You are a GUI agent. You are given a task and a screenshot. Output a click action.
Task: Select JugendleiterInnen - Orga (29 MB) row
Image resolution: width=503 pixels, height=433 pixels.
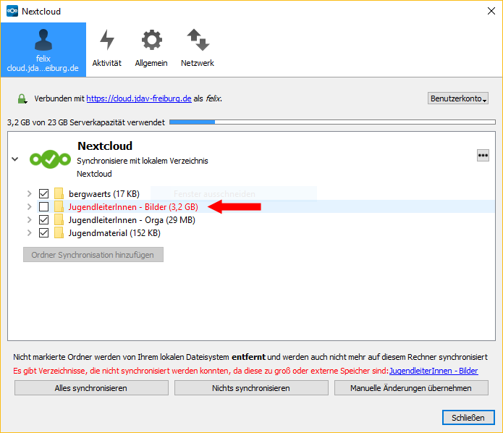coord(132,220)
